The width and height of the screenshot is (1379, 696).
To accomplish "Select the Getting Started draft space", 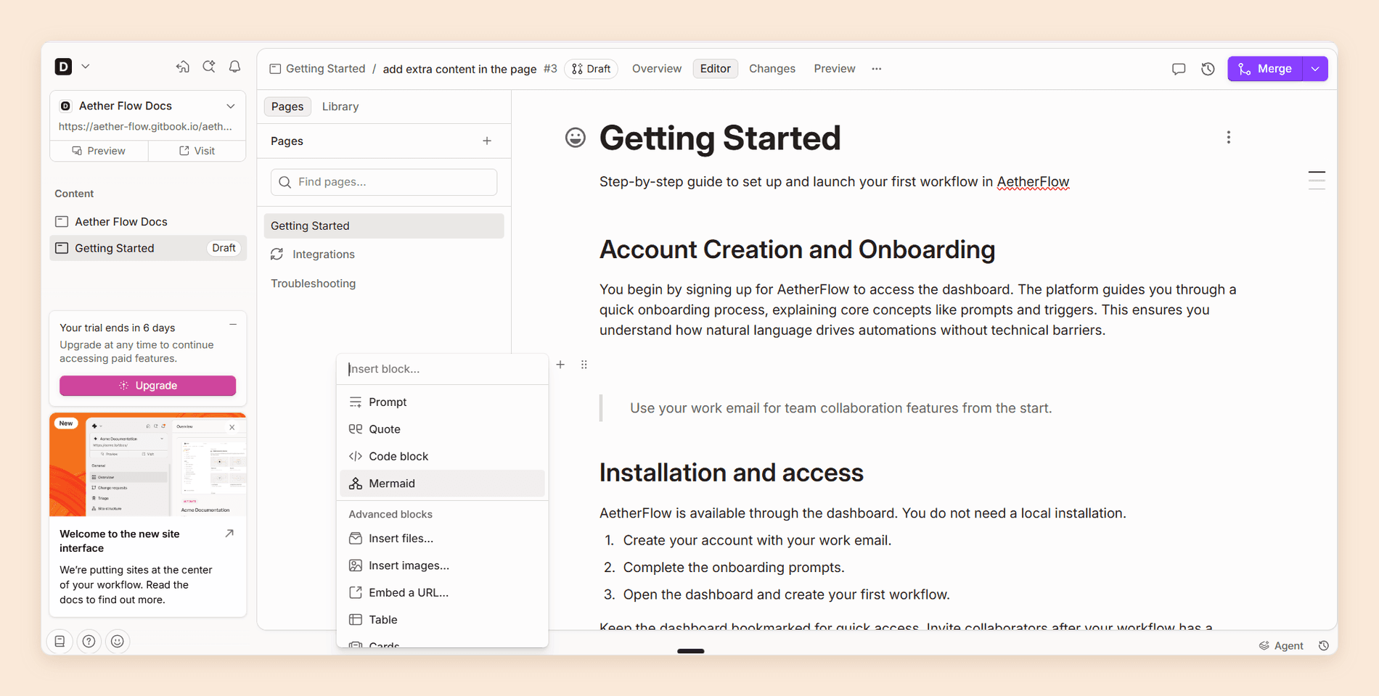I will click(148, 248).
